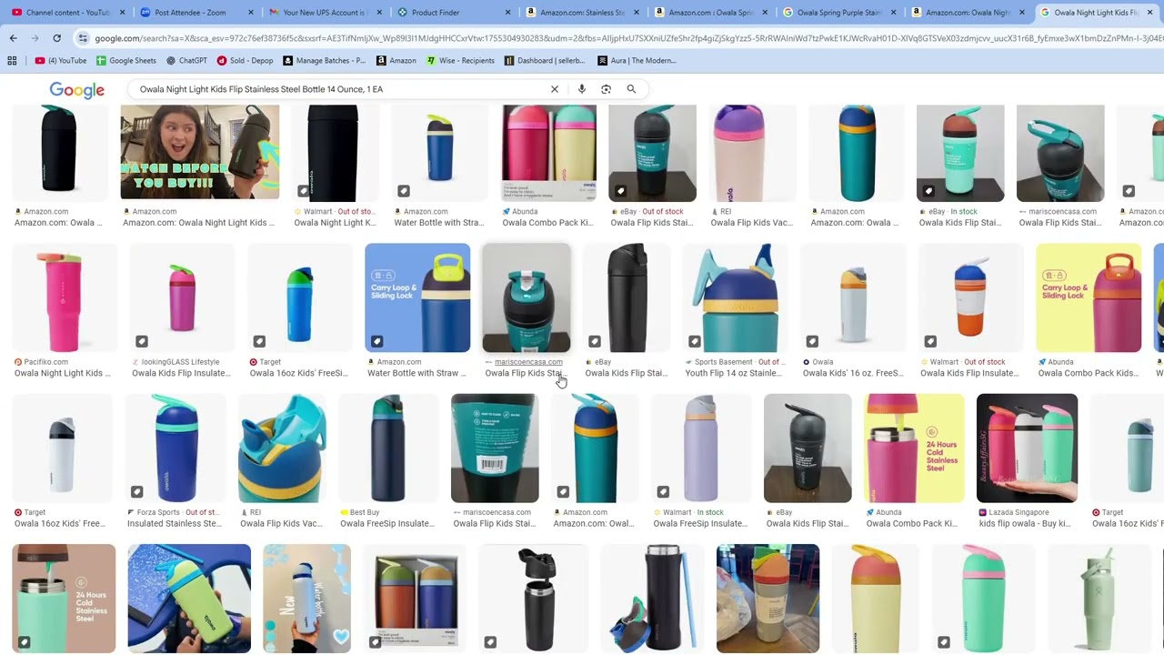Open mariscoencasa.com teal bottle thumbnail
Screen dimensions: 1164x655
[x=527, y=297]
